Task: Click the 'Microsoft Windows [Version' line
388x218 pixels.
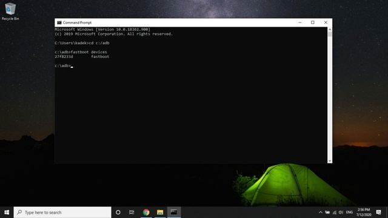Action: point(102,30)
